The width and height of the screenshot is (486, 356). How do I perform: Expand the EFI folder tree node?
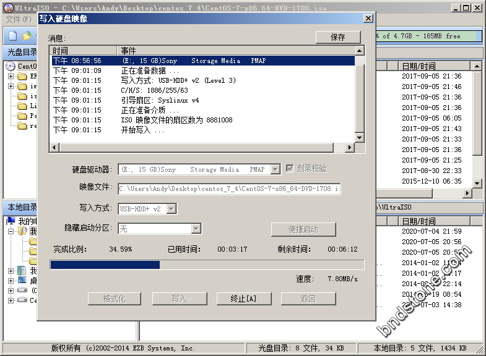(x=11, y=76)
